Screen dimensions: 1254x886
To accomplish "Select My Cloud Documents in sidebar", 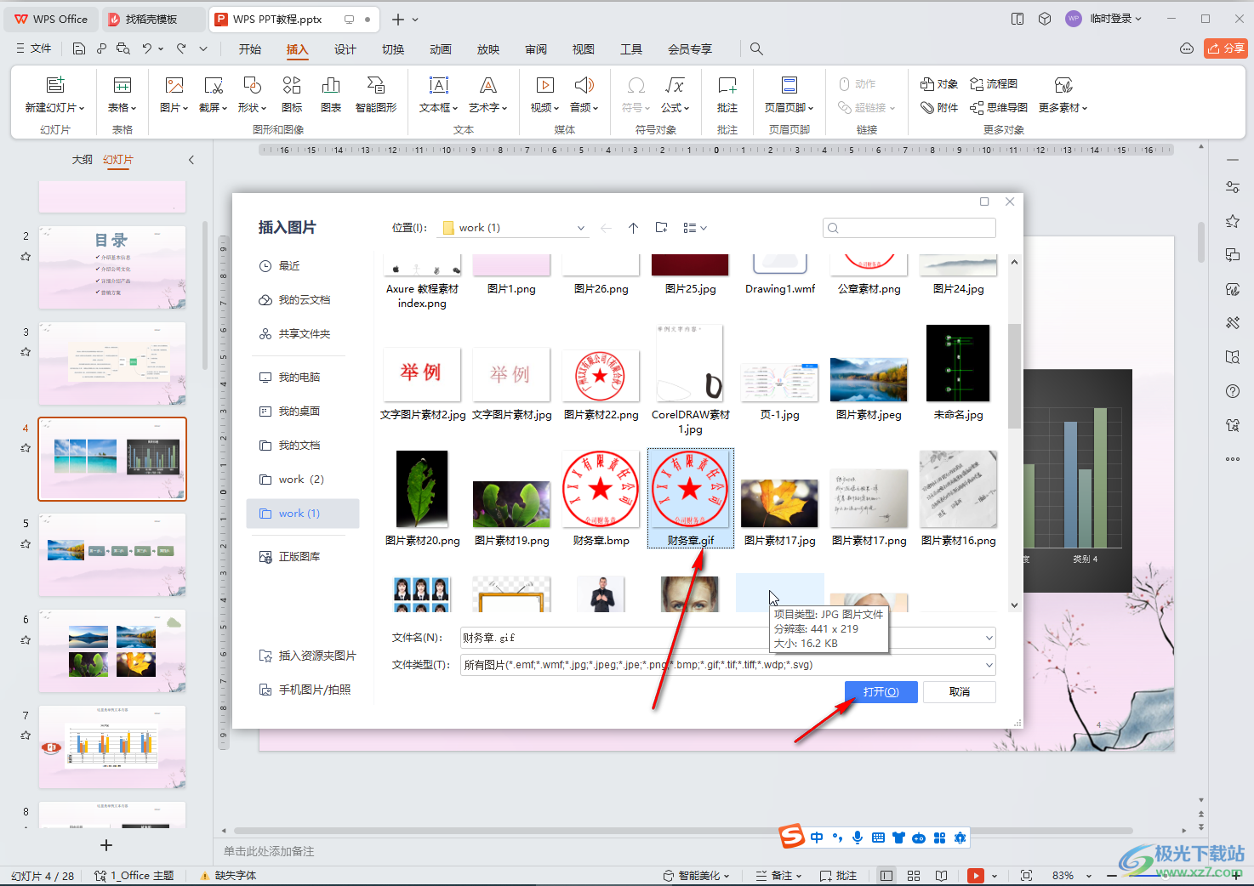I will (x=294, y=300).
